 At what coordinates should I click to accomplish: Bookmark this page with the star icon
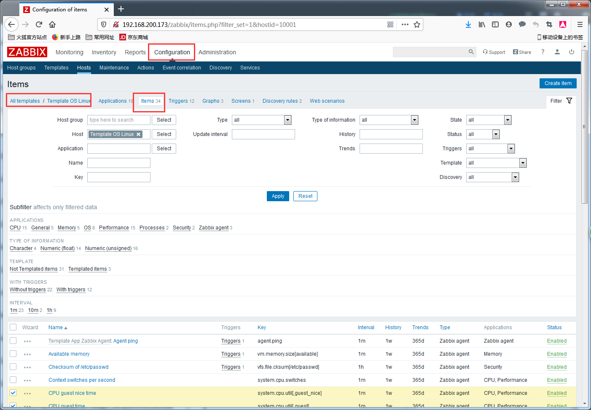(417, 24)
